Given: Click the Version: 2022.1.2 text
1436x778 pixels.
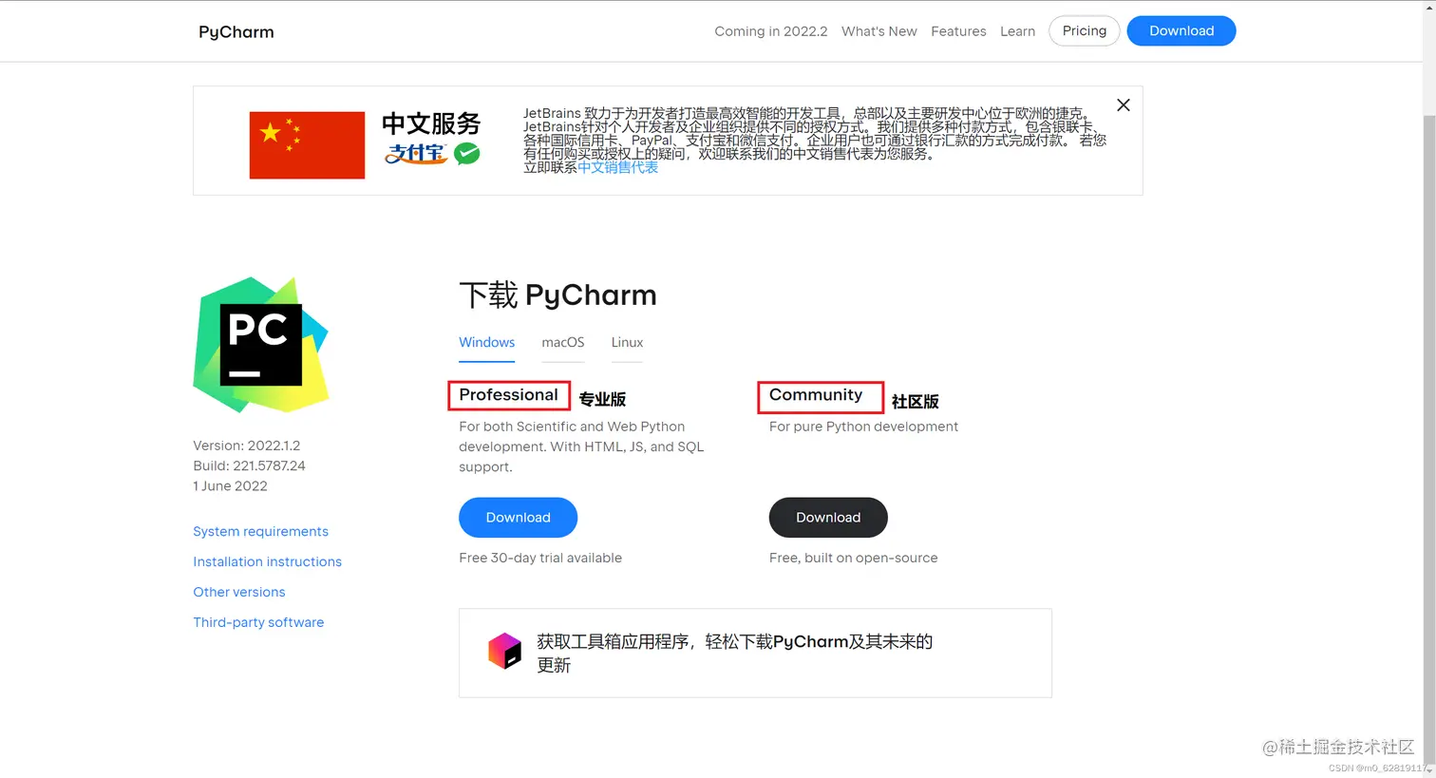Looking at the screenshot, I should [x=246, y=446].
